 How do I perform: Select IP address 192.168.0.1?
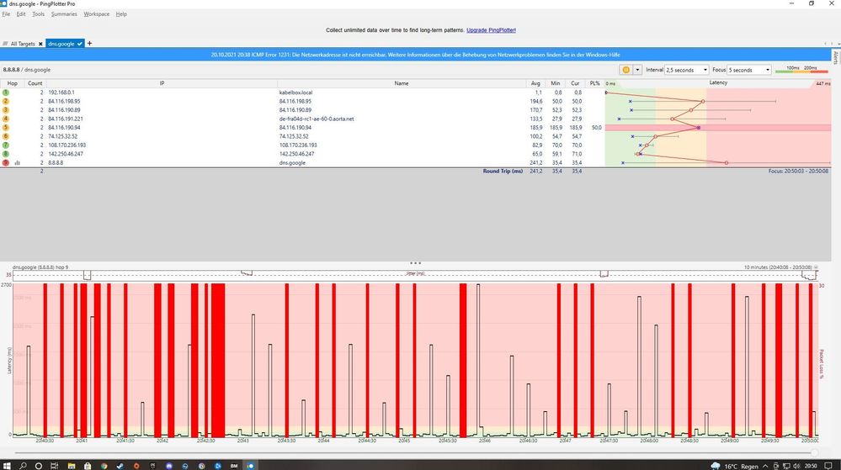[61, 92]
